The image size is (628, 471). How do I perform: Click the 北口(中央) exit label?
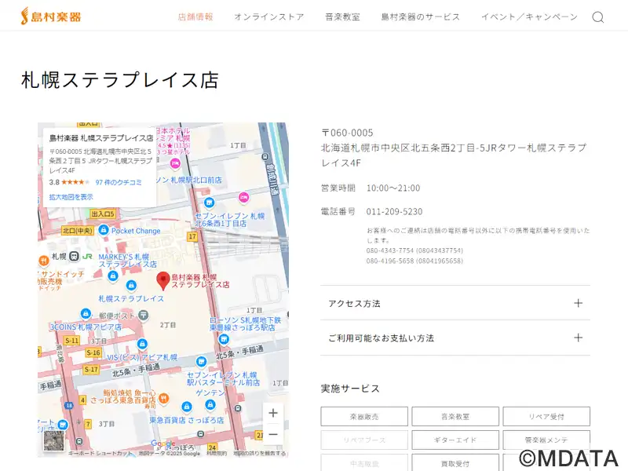(x=78, y=231)
